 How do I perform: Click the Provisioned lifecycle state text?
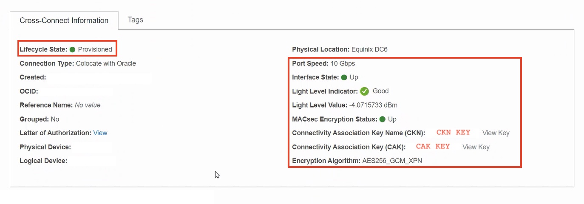[x=95, y=49]
